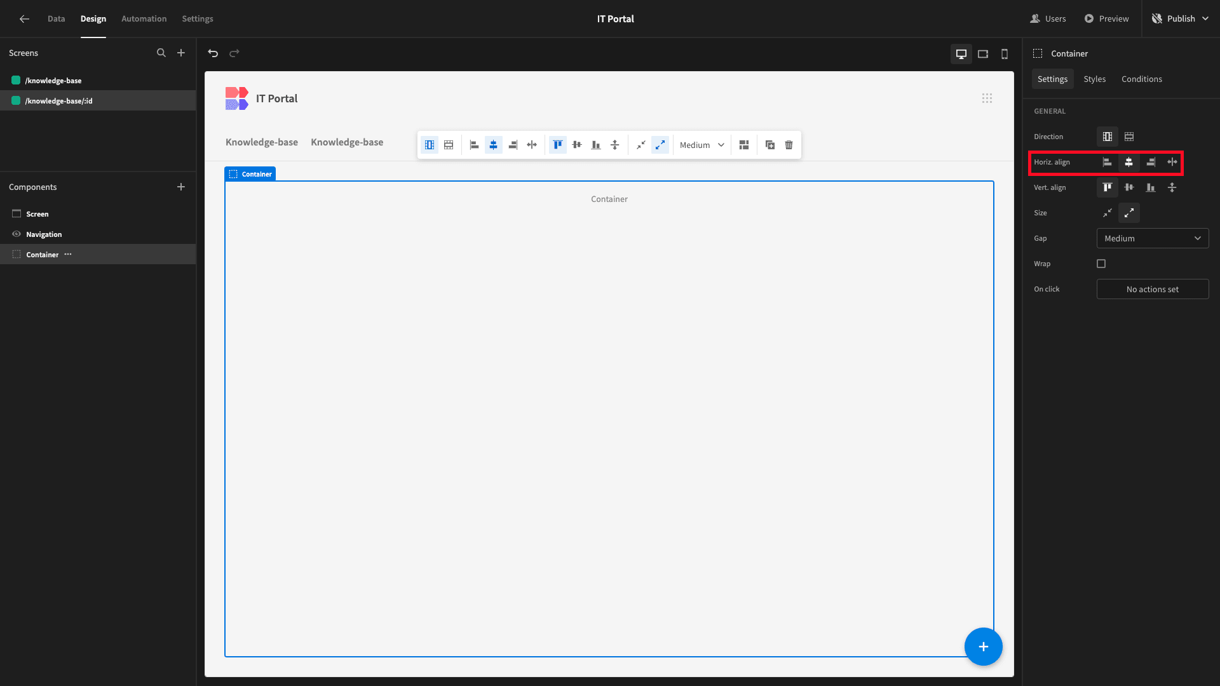Open the Medium gap dropdown in floating toolbar
The height and width of the screenshot is (686, 1220).
tap(701, 145)
